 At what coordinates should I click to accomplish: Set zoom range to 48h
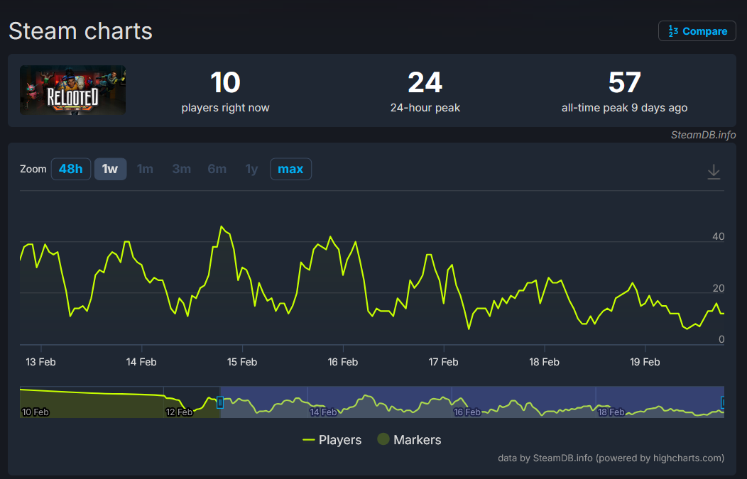click(x=71, y=169)
